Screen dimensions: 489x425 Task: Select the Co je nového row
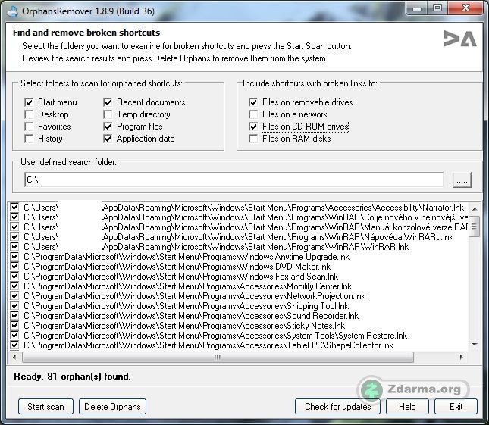click(x=246, y=217)
